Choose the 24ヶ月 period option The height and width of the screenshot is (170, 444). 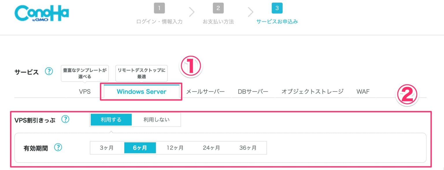click(211, 147)
